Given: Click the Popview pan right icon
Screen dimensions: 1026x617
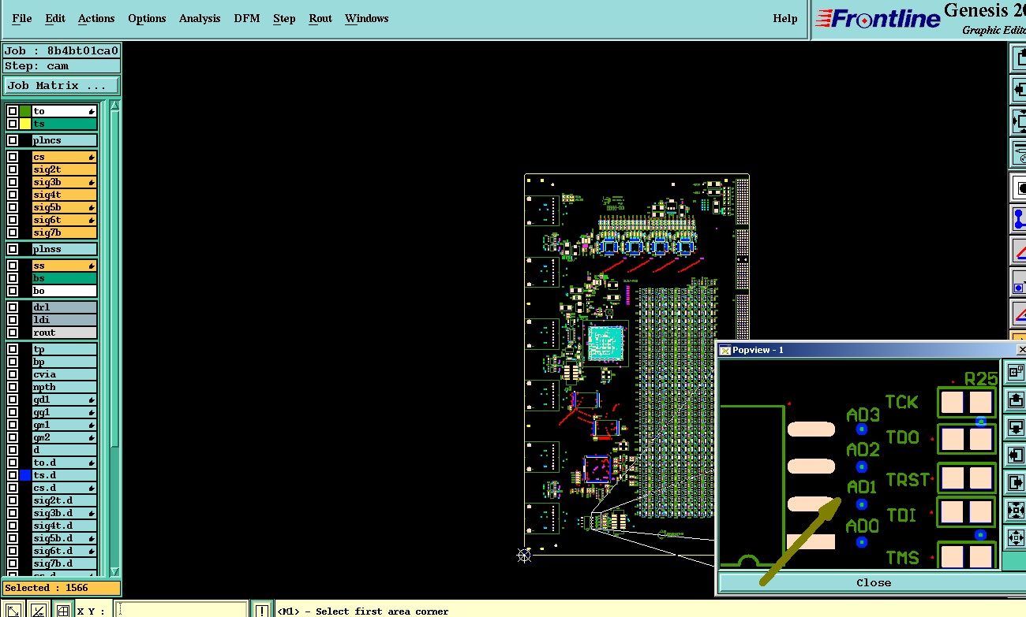Looking at the screenshot, I should (x=1014, y=482).
